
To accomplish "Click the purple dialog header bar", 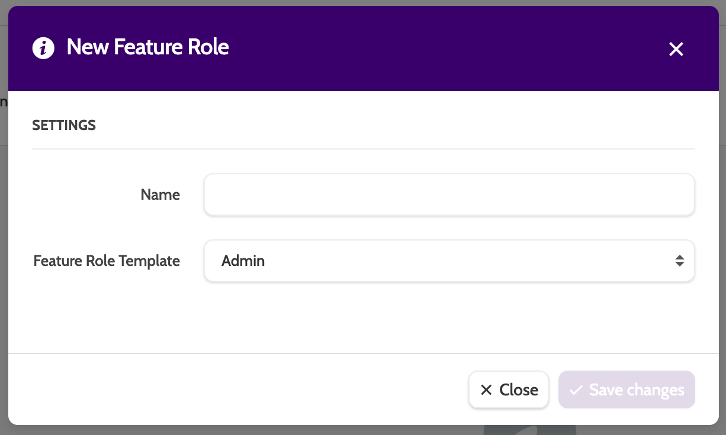I will (415, 47).
